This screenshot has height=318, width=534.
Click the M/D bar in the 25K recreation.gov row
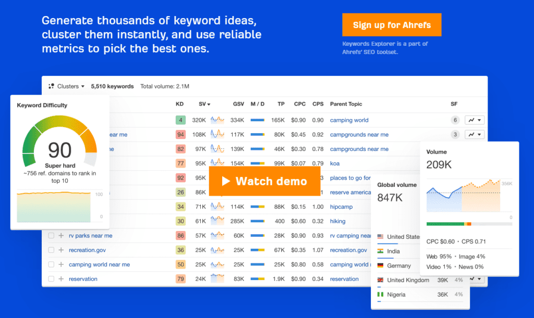(258, 250)
